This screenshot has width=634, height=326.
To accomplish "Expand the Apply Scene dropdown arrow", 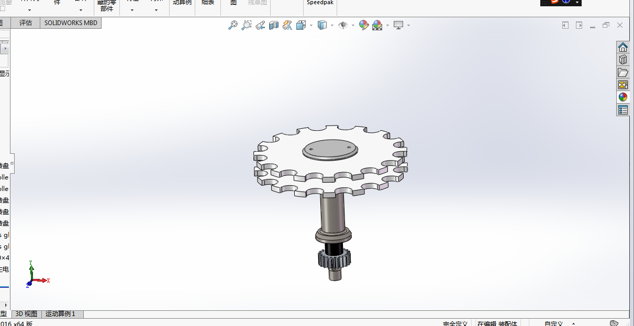I will pos(387,25).
